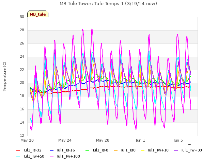Toggle the Tul1_Tw+30 legend label
Viewport: 218px width, 163px height.
coord(191,150)
